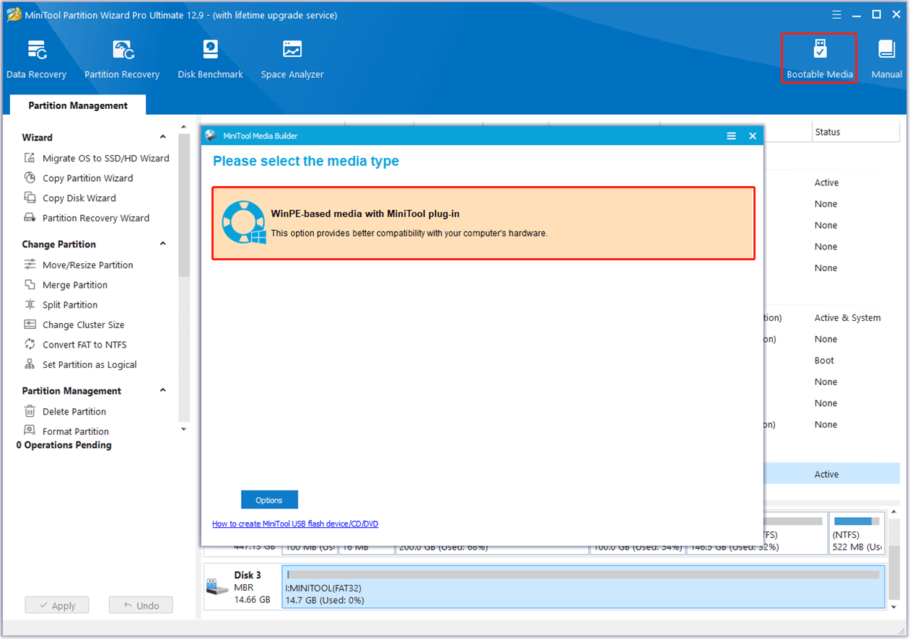Open the bootable USB creation guide link
910x639 pixels.
pos(294,524)
